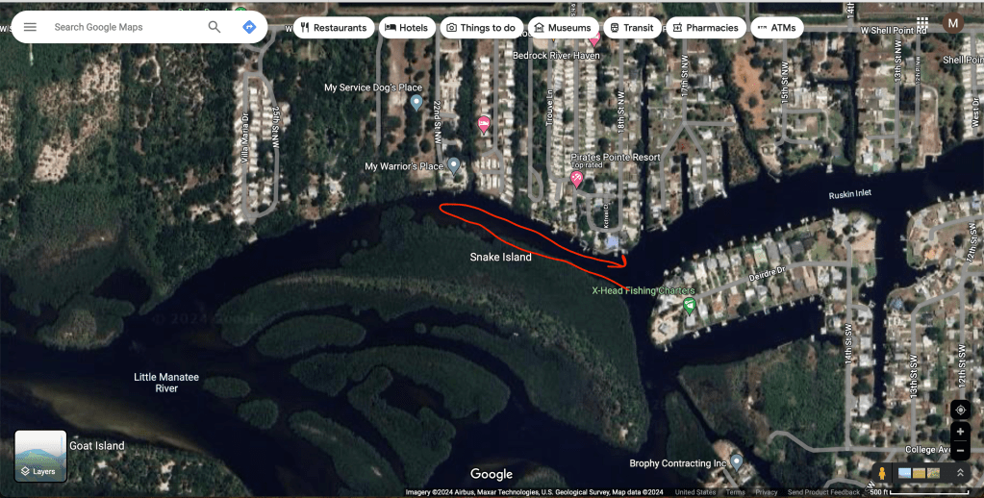The image size is (984, 498).
Task: Click the Search Google Maps field
Action: click(x=125, y=27)
